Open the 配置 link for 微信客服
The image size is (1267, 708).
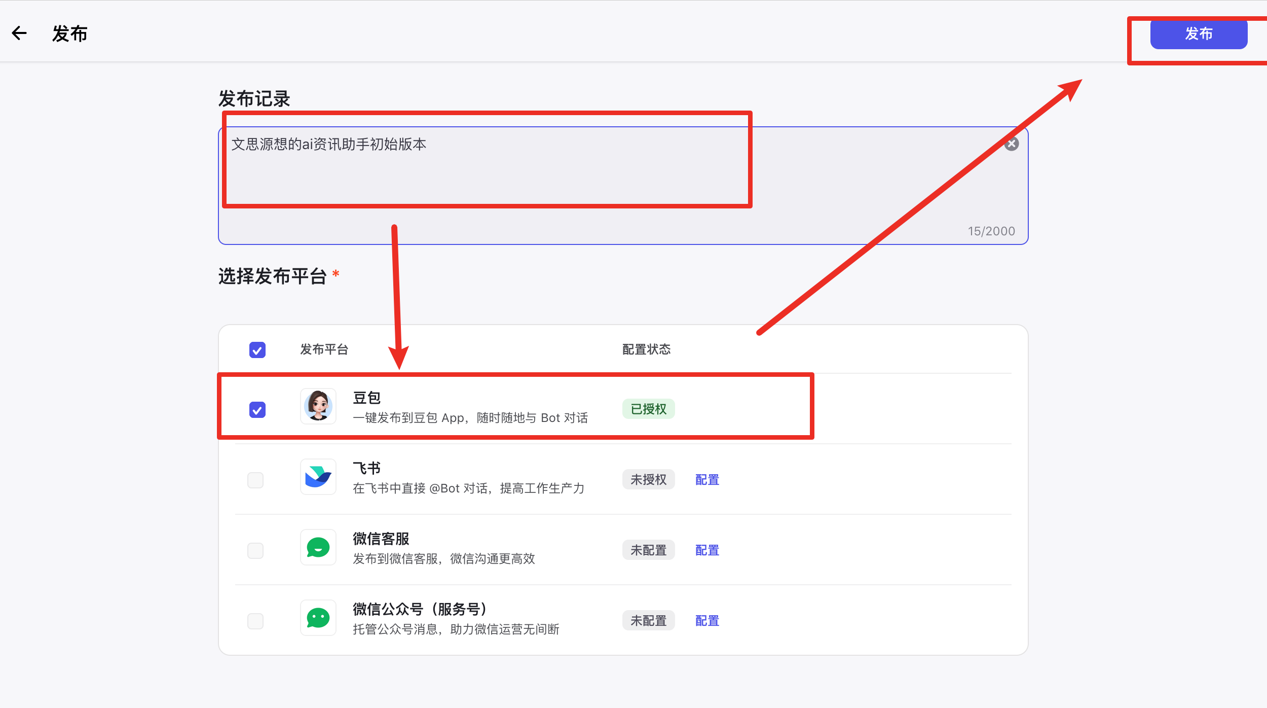tap(707, 550)
